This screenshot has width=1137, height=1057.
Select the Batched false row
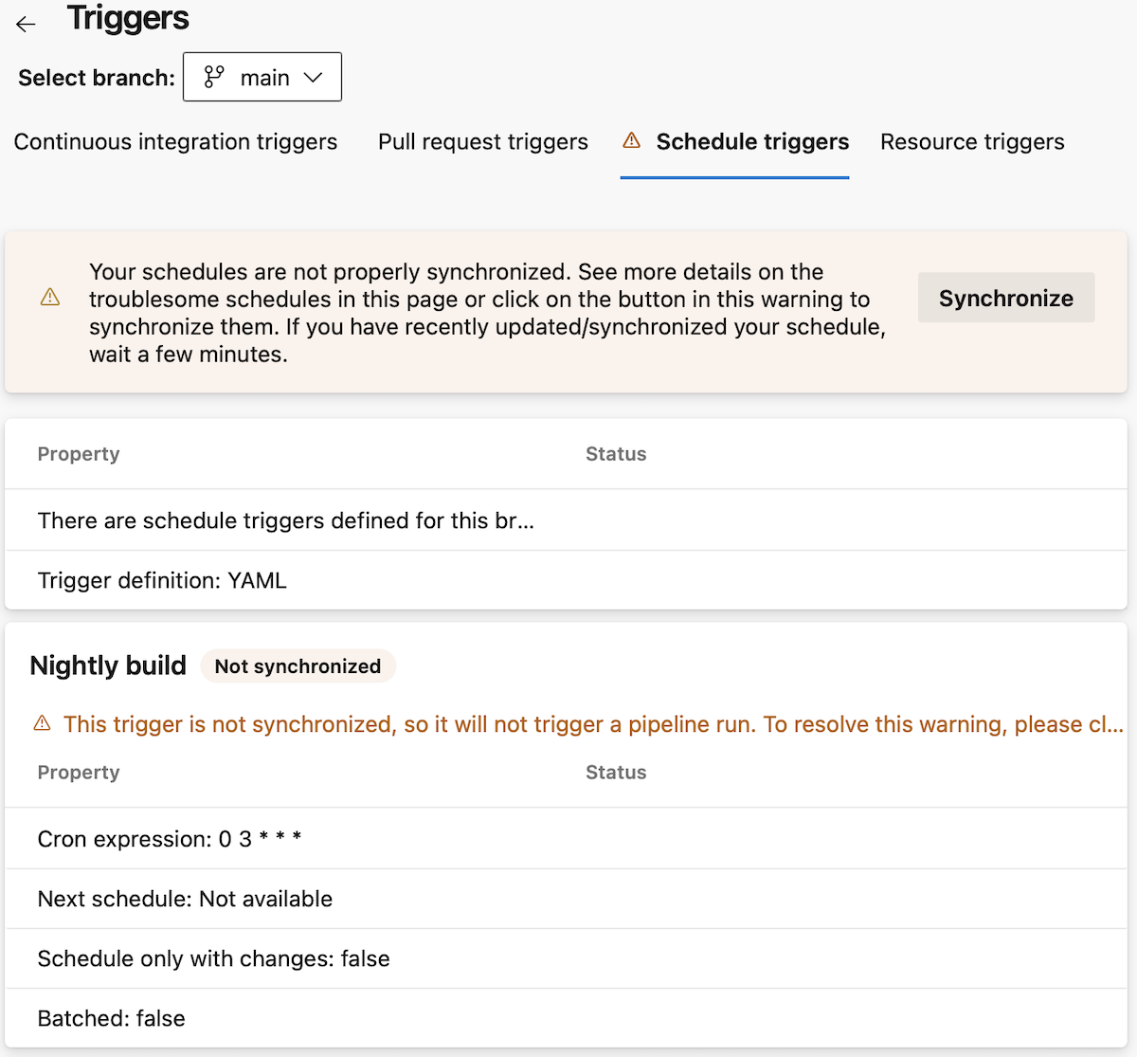tap(111, 1018)
